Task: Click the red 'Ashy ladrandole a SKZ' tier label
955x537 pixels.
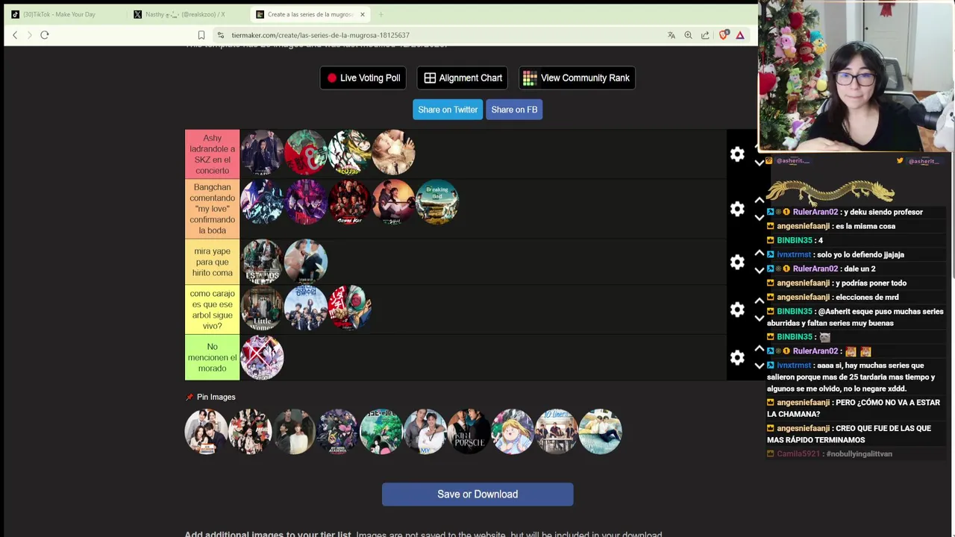Action: pos(213,154)
